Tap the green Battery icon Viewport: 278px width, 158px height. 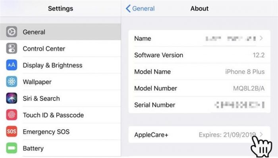(12, 148)
